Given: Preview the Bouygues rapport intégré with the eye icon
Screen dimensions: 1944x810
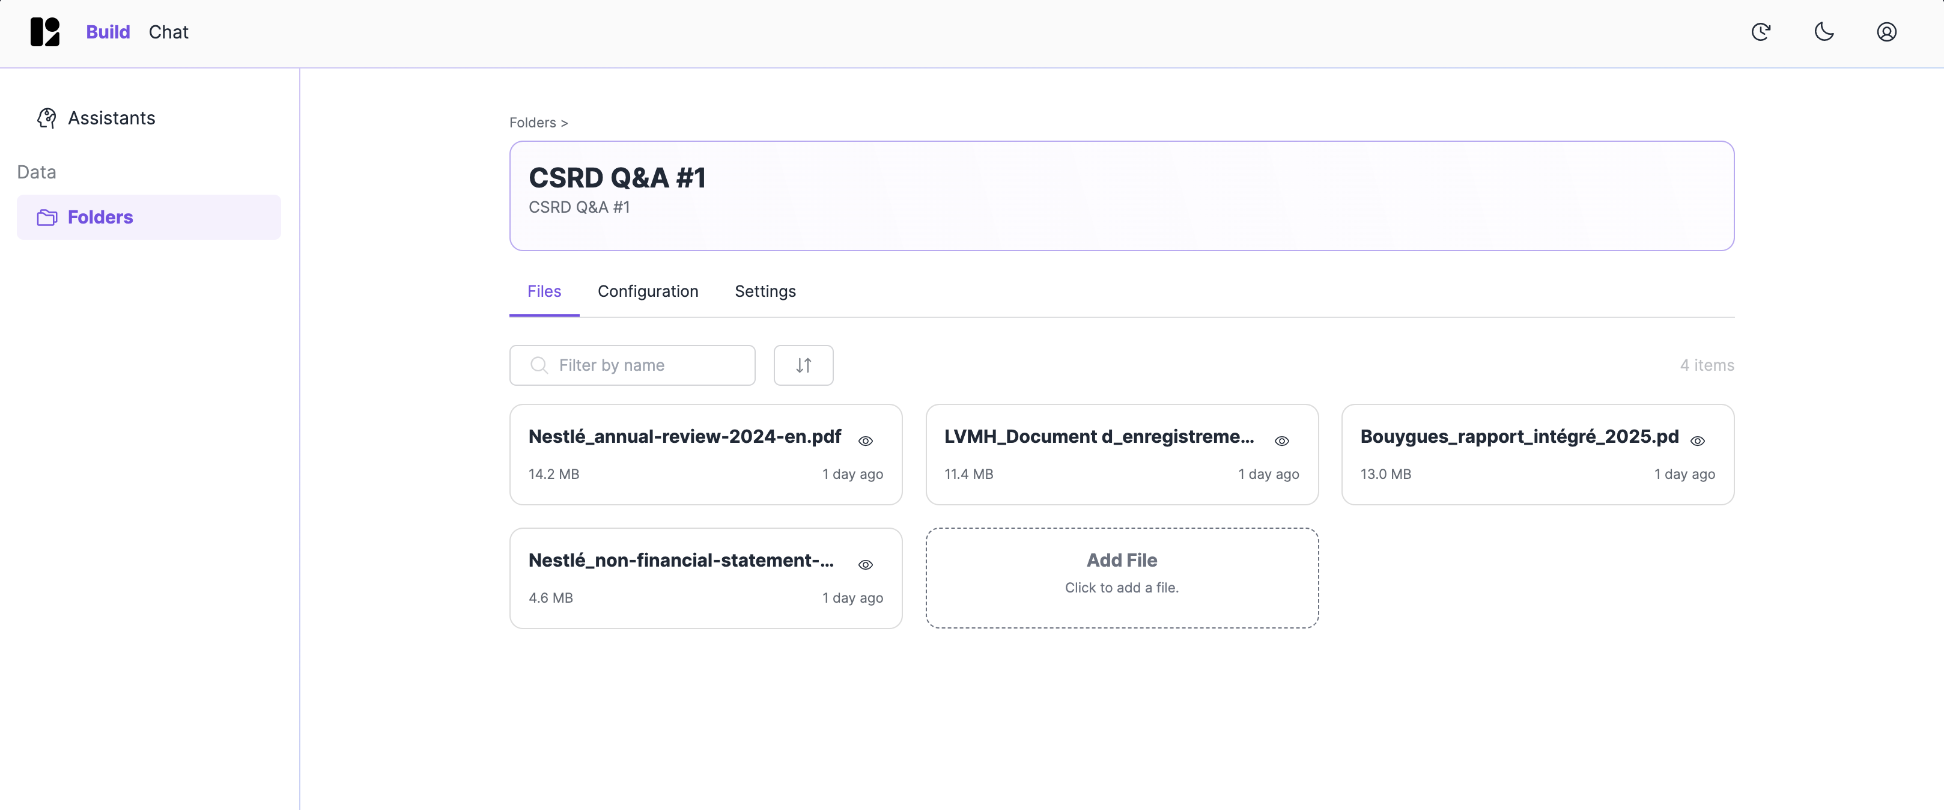Looking at the screenshot, I should coord(1697,441).
